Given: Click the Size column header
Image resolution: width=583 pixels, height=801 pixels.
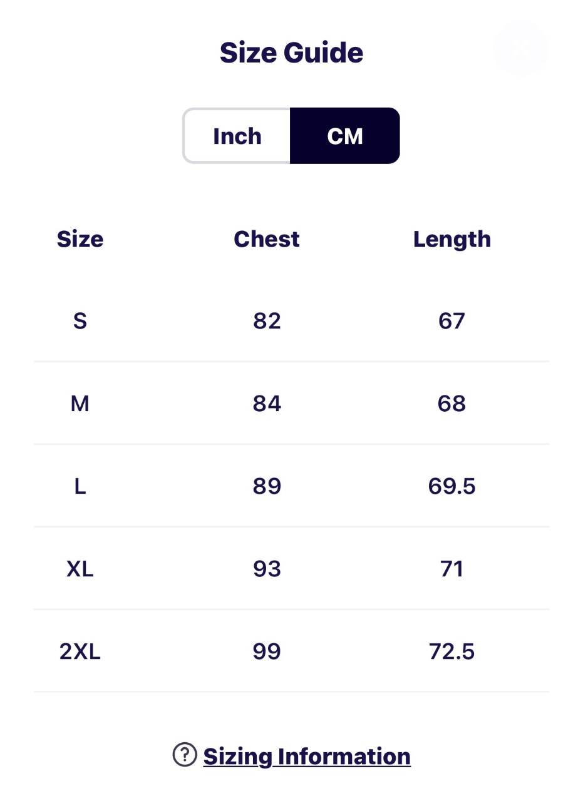Looking at the screenshot, I should click(80, 239).
